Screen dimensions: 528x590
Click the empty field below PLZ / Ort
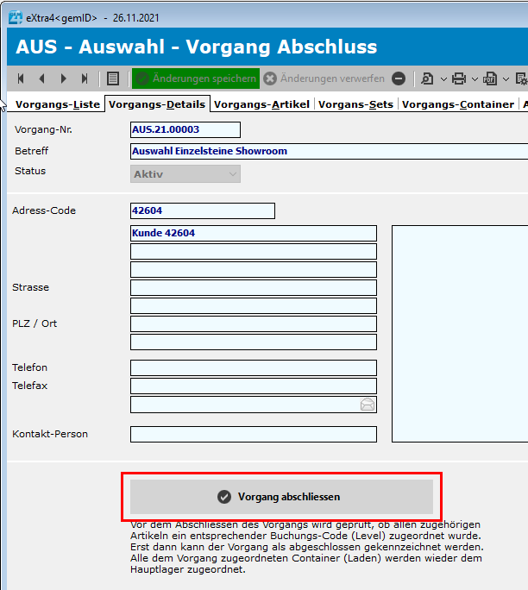coord(254,342)
